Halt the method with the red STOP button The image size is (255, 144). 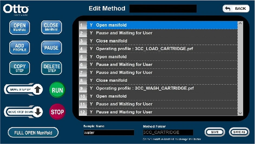coord(57,112)
